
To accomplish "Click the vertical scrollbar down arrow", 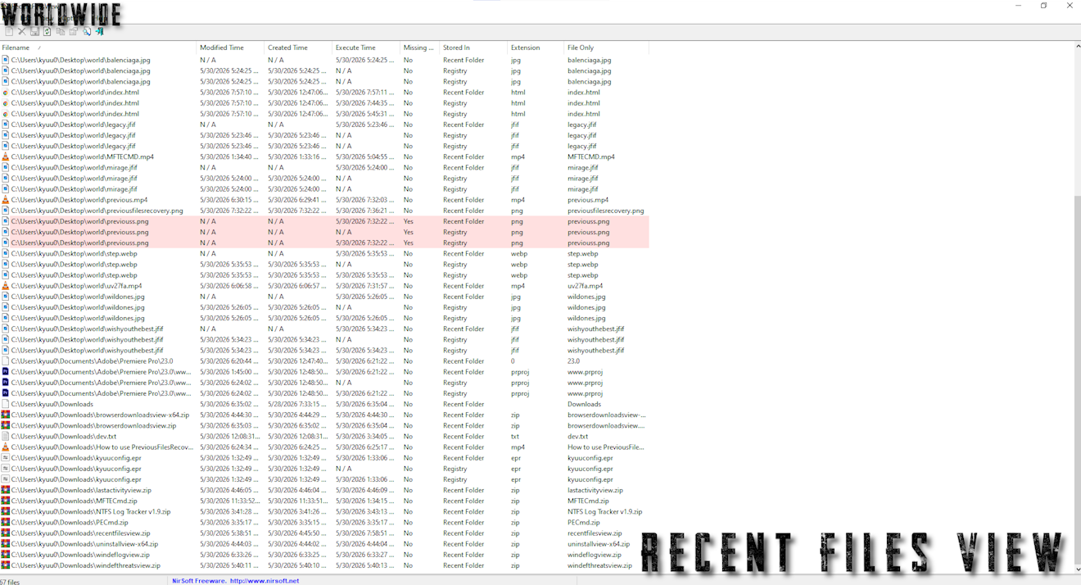I will 1077,569.
